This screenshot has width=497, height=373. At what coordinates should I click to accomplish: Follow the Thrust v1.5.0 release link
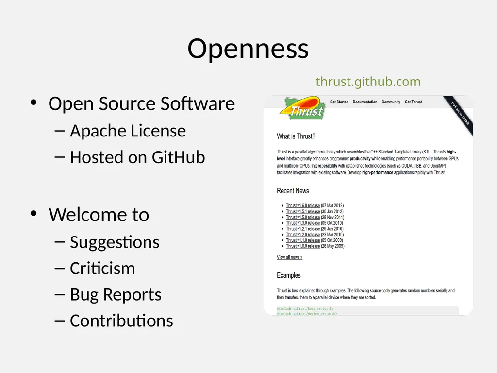pos(303,217)
